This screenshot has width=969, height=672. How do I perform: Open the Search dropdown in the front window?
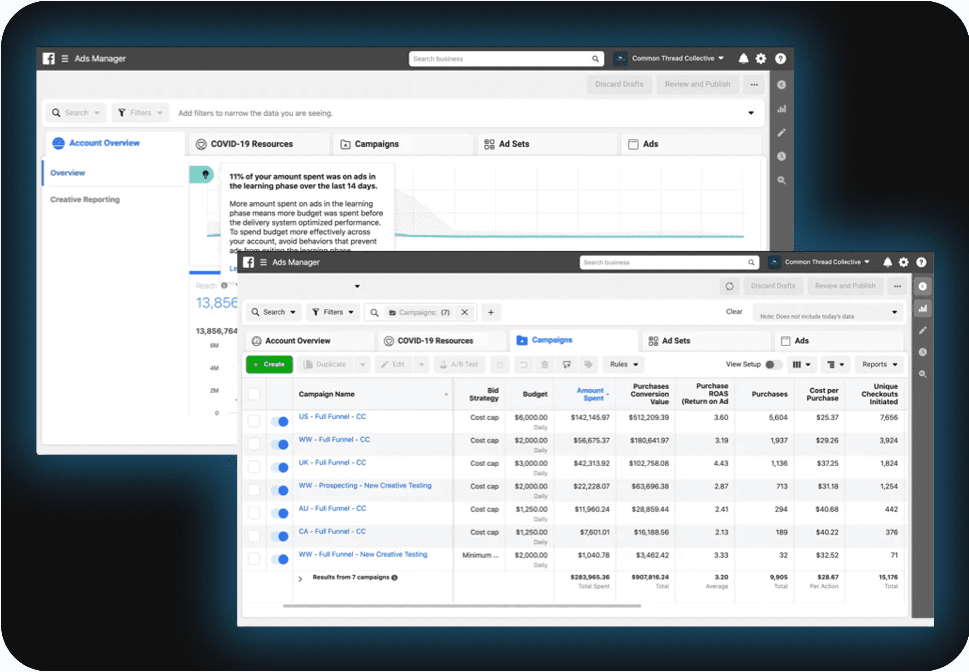[274, 312]
